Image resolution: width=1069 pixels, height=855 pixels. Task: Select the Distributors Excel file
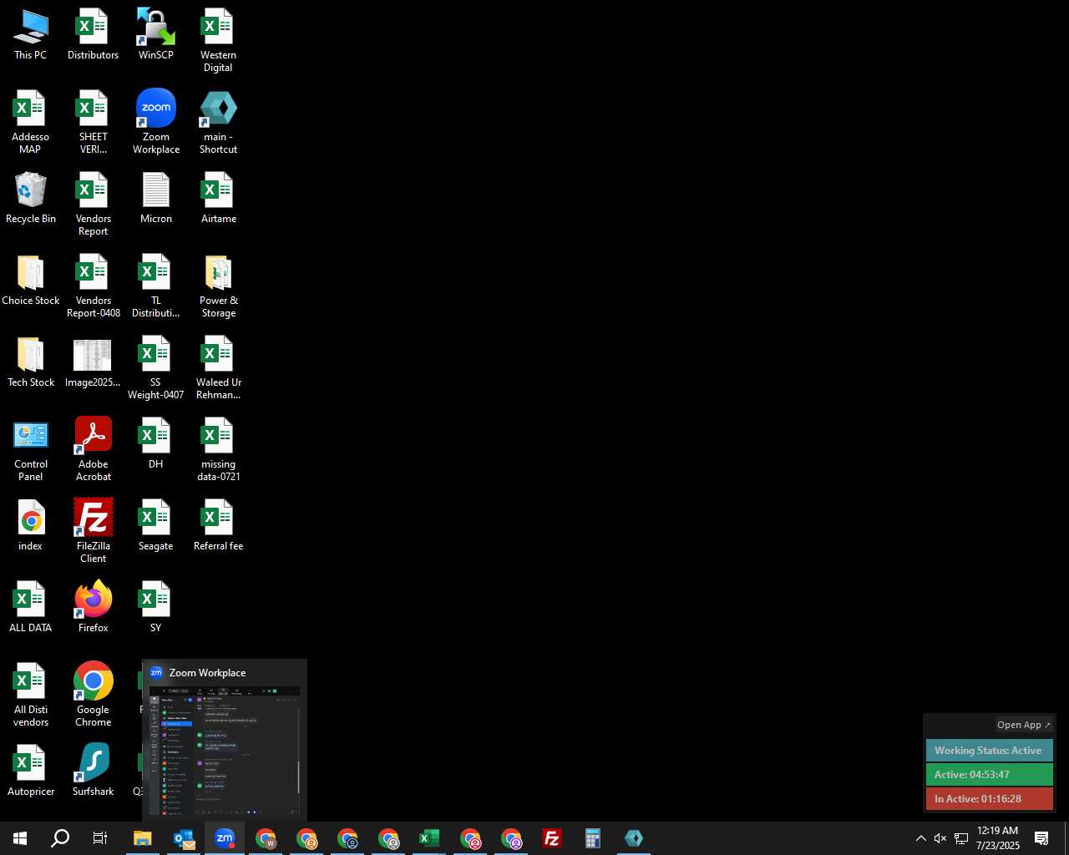(x=93, y=35)
